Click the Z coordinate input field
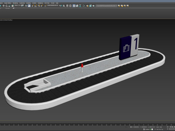Viewport: 175px width, 131px height. click(152, 127)
